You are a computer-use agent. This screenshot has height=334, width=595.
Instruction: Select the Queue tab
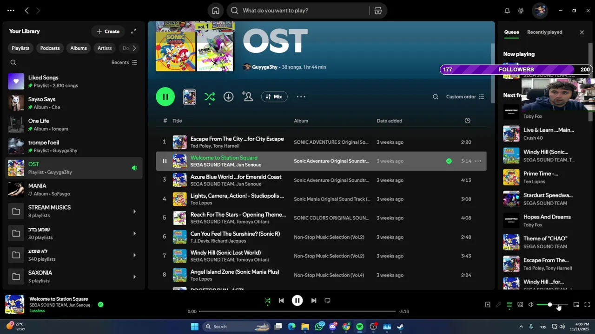click(x=511, y=32)
